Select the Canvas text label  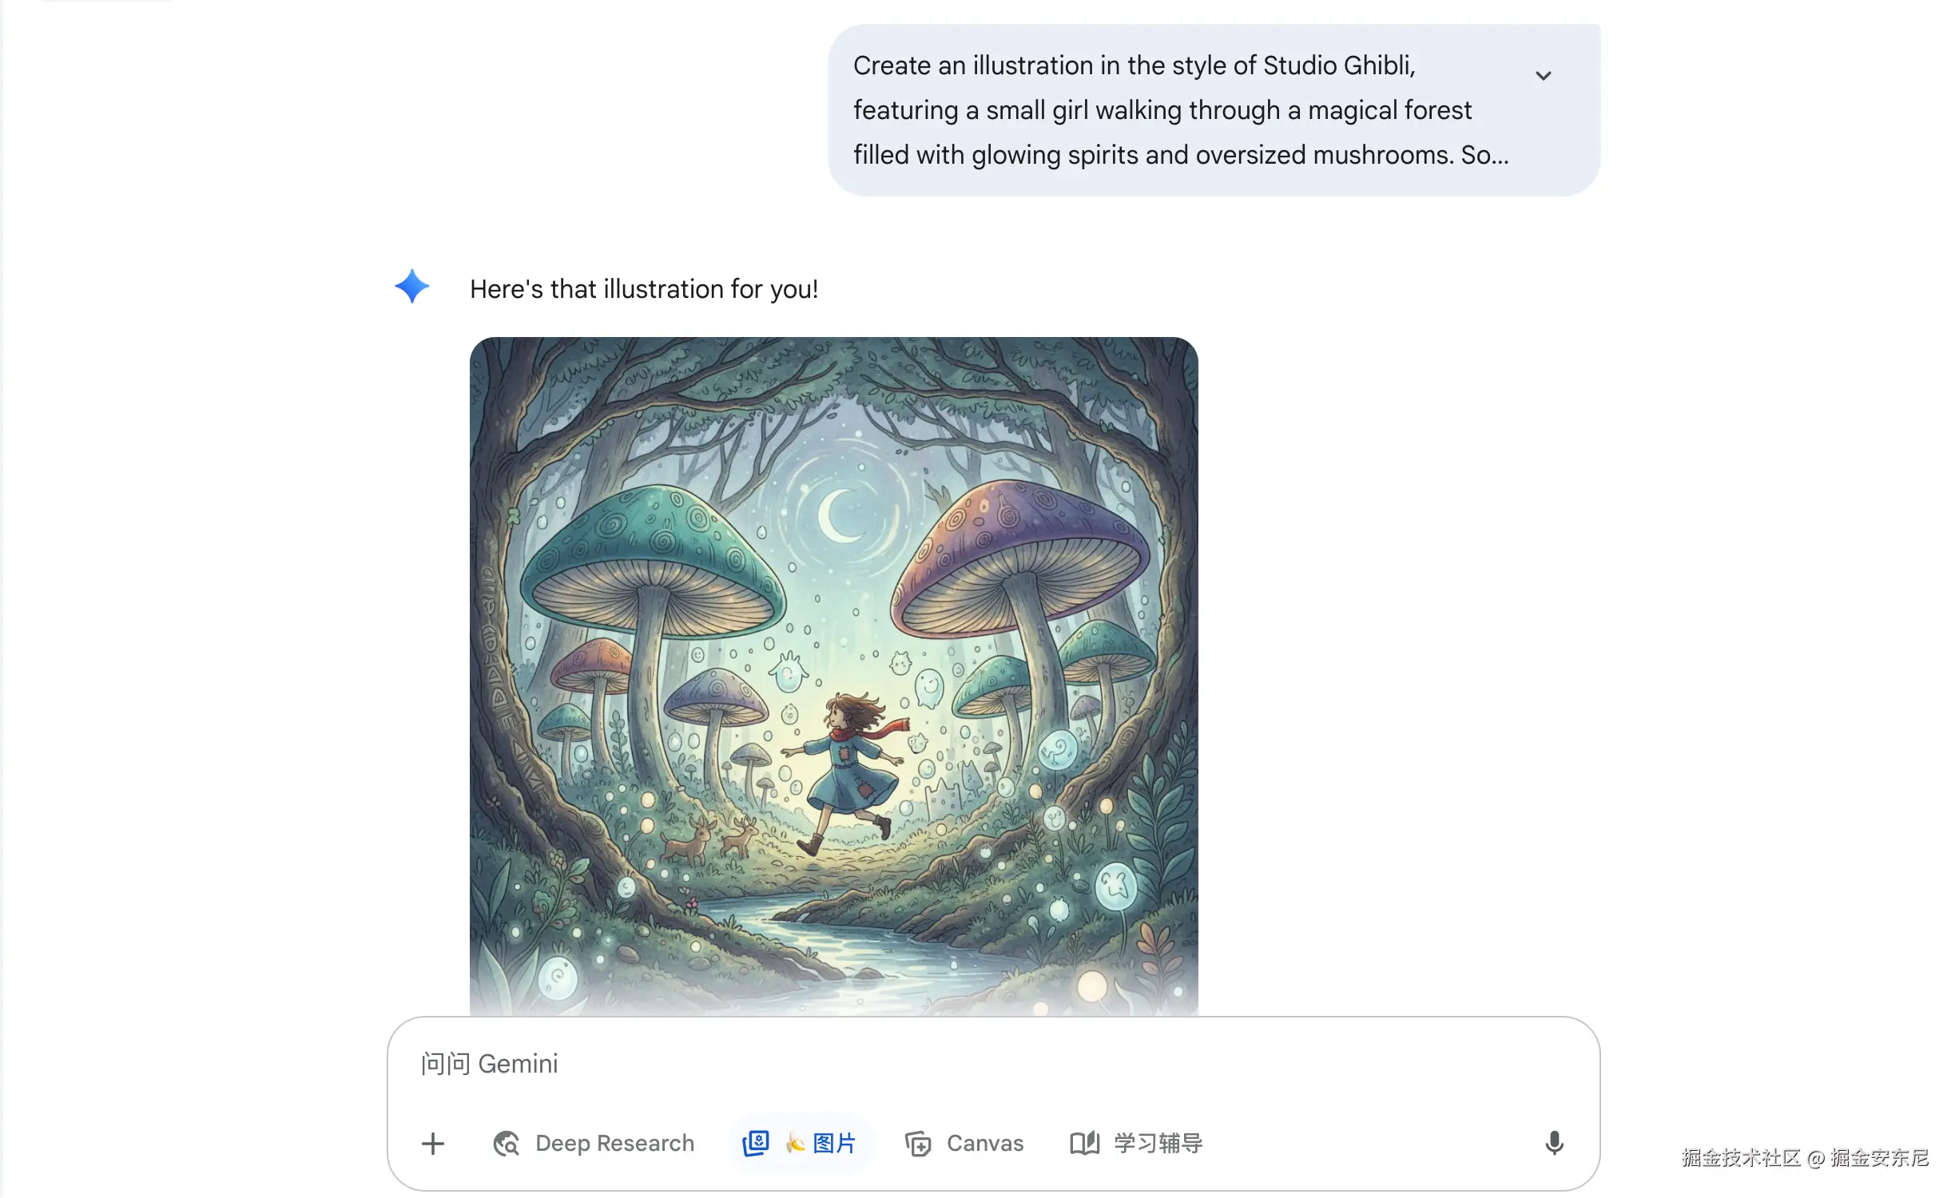tap(985, 1144)
